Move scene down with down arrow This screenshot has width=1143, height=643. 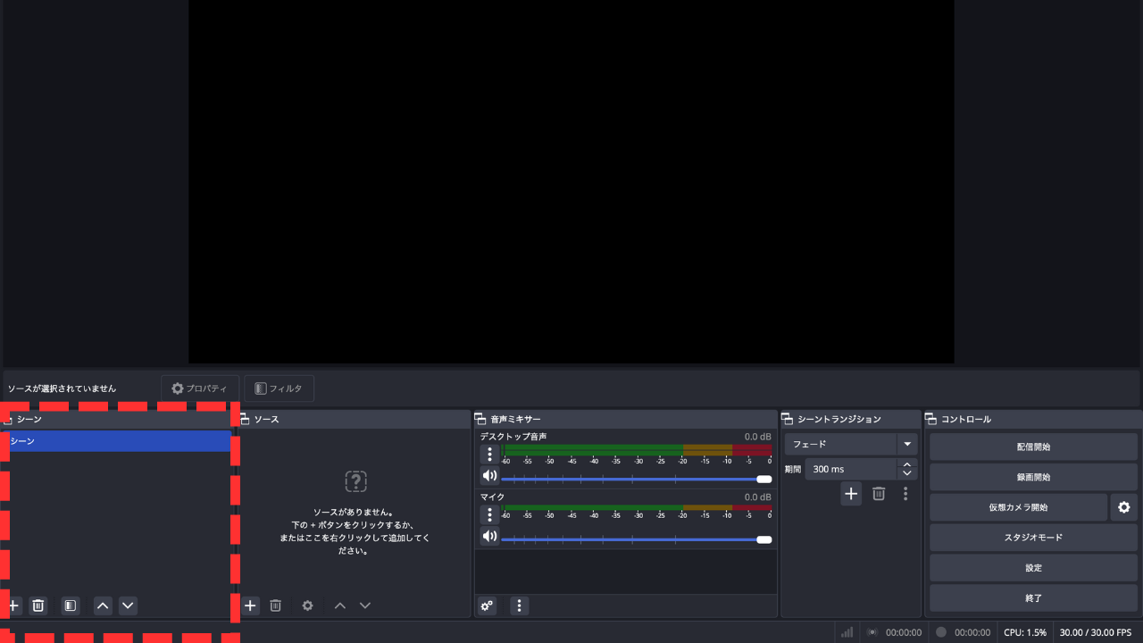point(128,605)
